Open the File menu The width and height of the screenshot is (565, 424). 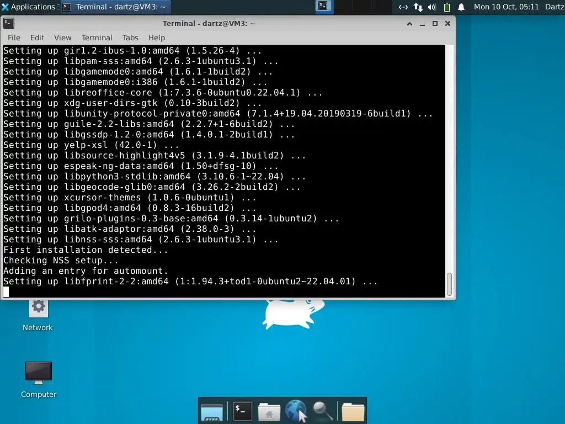pos(14,38)
